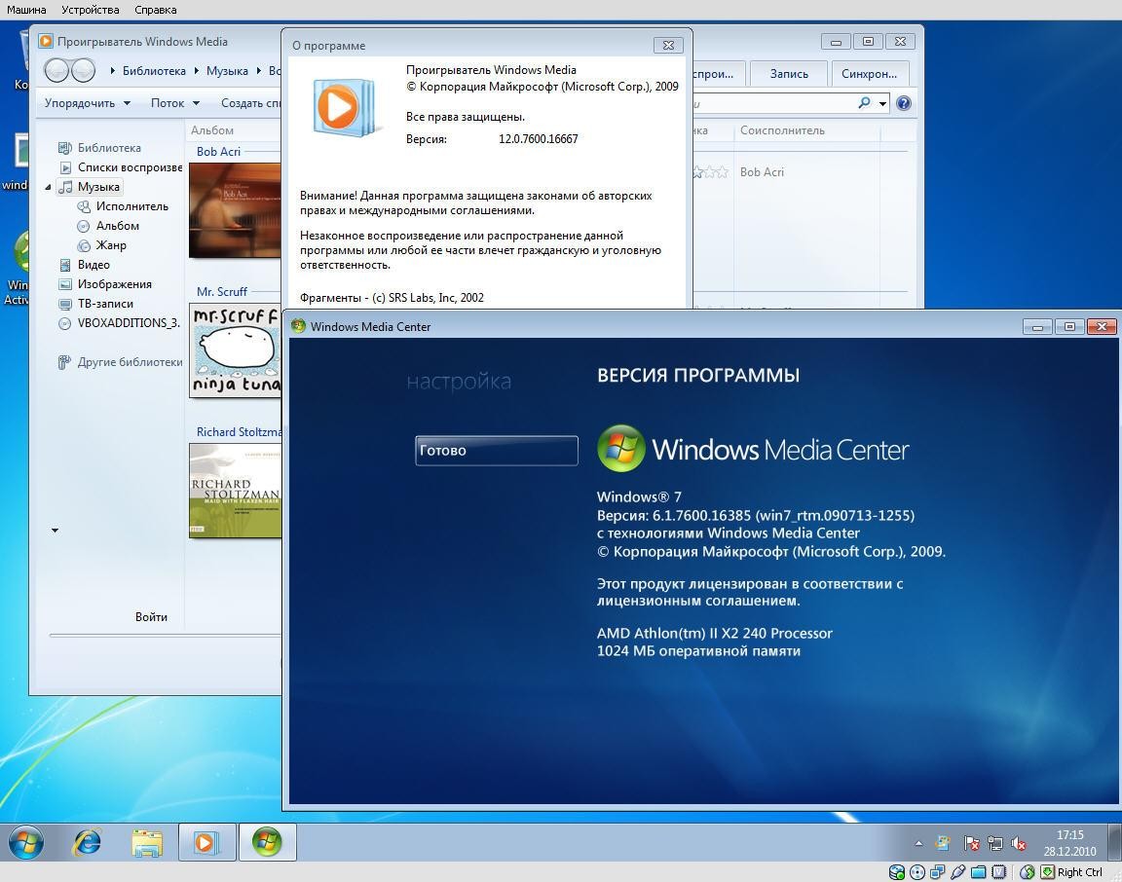The width and height of the screenshot is (1122, 882).
Task: Click the navigation pane's down arrow
Action: pyautogui.click(x=56, y=531)
